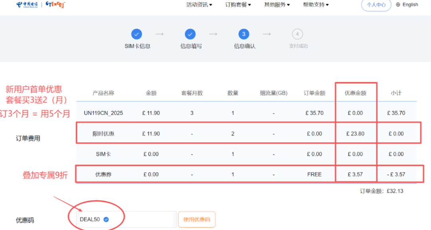
Task: Click the step 3 信息确认 circle
Action: tap(243, 34)
